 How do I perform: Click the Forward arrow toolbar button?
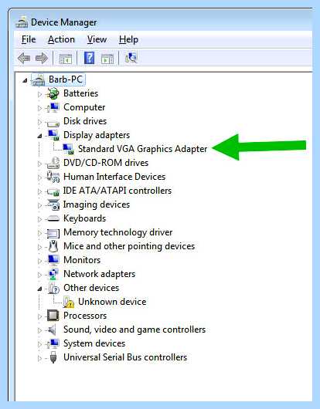point(42,58)
